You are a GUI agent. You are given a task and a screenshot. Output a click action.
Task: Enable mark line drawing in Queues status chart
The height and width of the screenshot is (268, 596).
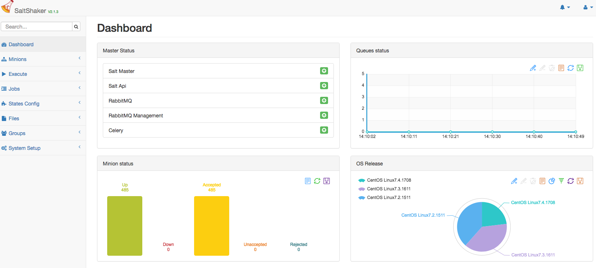click(533, 68)
